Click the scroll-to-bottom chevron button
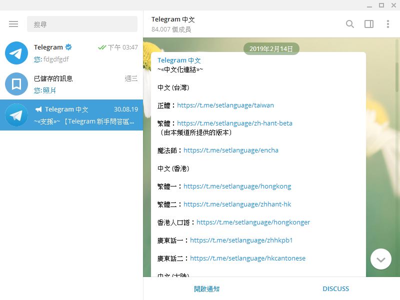The image size is (400, 300). click(380, 259)
